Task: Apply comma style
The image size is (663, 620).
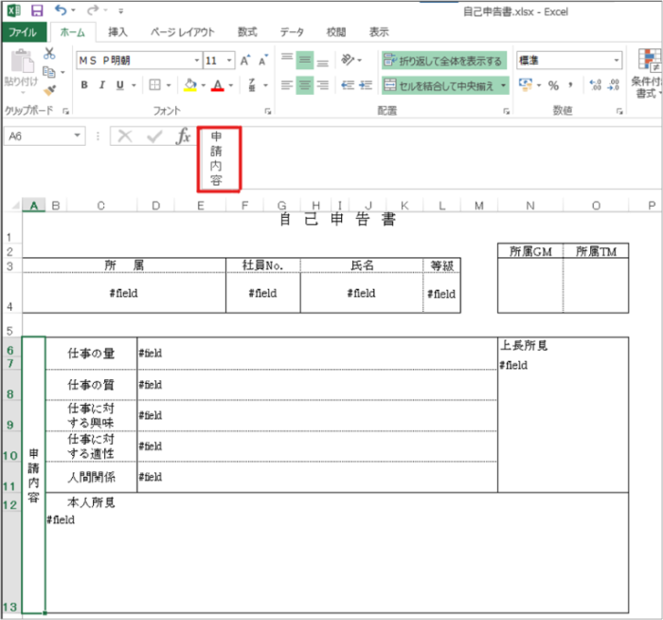Action: coord(571,85)
